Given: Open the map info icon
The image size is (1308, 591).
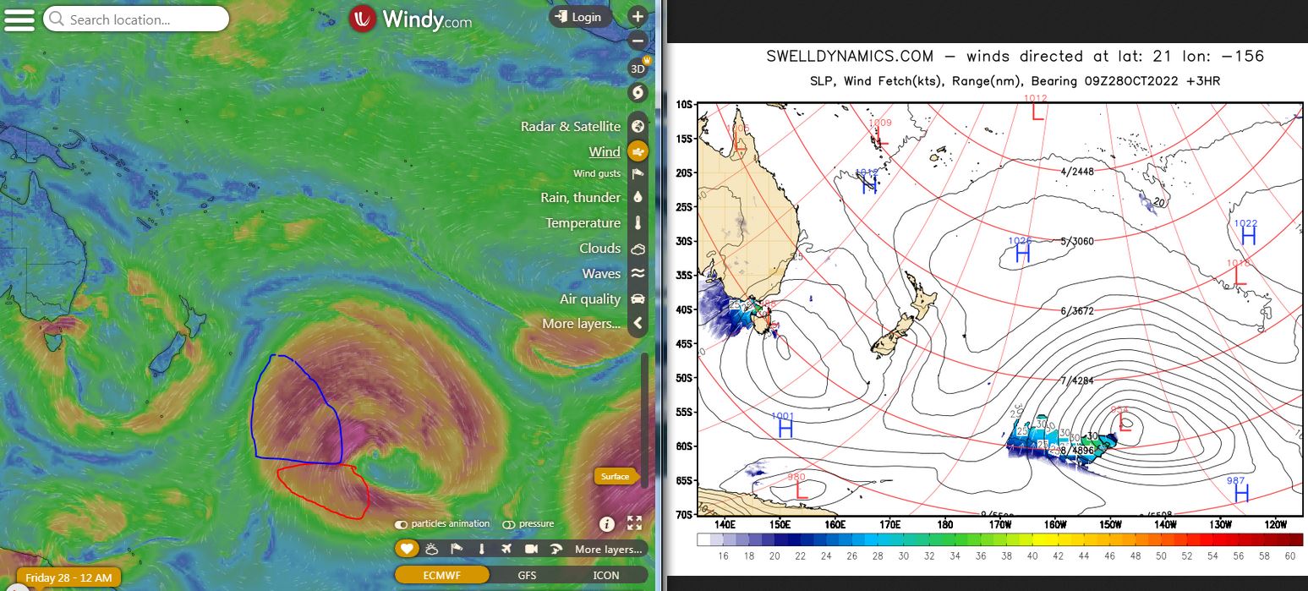Looking at the screenshot, I should click(x=606, y=523).
